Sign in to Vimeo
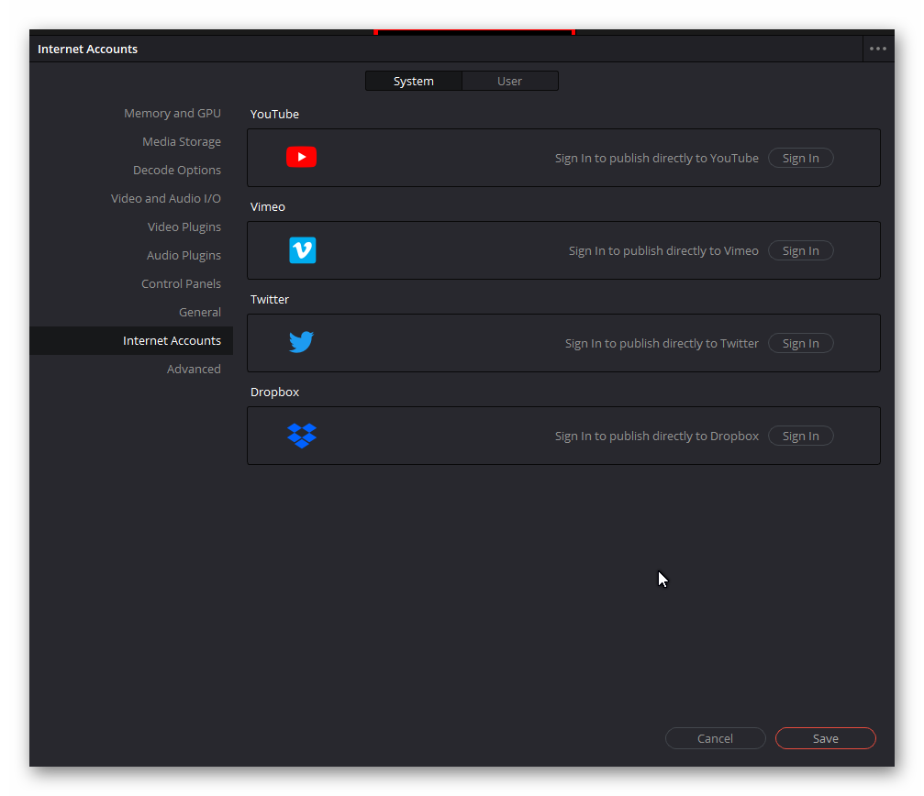Image resolution: width=924 pixels, height=796 pixels. point(800,250)
